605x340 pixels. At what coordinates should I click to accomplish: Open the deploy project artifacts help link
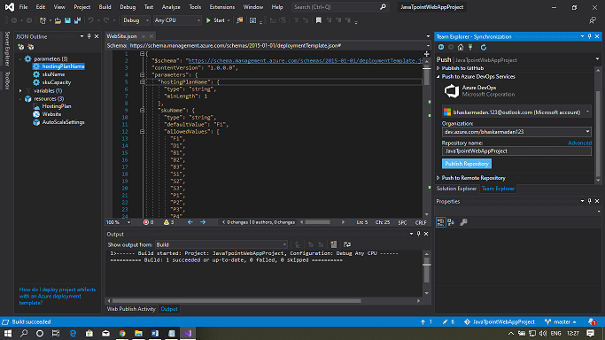coord(58,296)
